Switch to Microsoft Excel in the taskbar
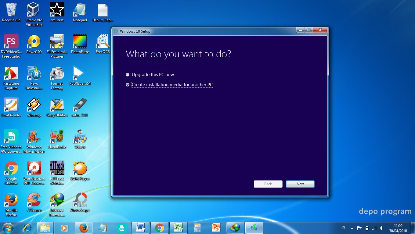The width and height of the screenshot is (415, 234). [x=178, y=228]
